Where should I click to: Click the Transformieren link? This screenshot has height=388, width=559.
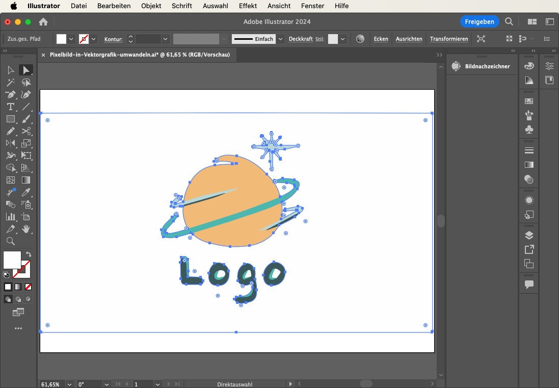(x=448, y=39)
